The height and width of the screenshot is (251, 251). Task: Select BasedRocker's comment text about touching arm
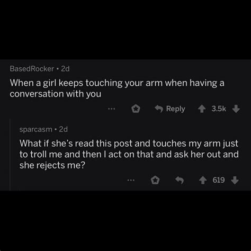tap(117, 88)
